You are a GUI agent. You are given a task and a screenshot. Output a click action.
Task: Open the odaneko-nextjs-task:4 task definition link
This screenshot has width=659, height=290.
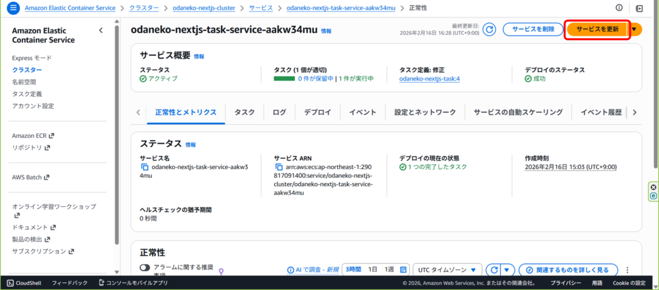(429, 79)
